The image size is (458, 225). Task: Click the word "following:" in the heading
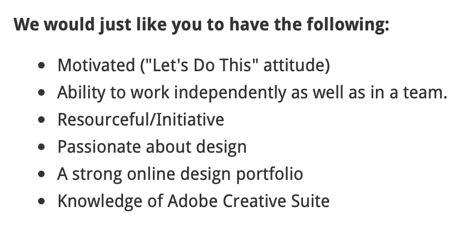tap(348, 25)
